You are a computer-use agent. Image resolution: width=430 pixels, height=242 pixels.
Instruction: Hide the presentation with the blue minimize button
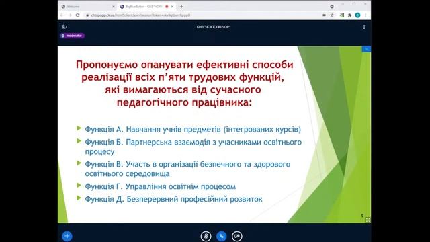[366, 49]
